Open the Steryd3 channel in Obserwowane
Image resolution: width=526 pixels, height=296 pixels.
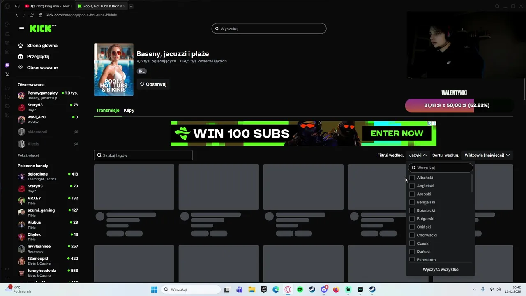pos(48,107)
